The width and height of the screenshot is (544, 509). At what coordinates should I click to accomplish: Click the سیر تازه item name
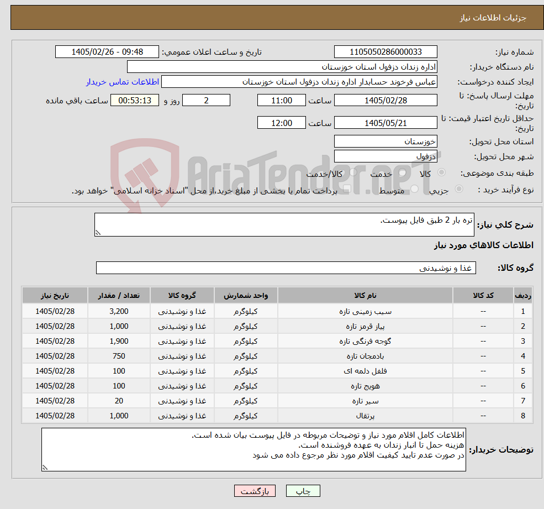click(x=365, y=401)
